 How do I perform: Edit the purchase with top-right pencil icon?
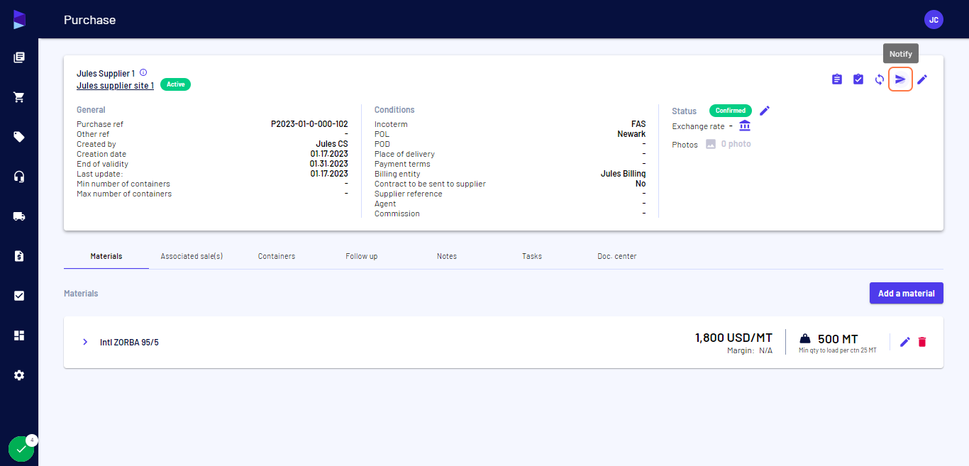tap(922, 79)
